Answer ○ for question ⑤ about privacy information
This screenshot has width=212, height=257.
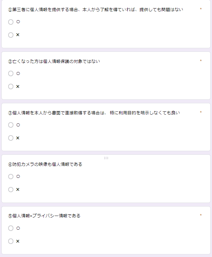[x=11, y=228]
